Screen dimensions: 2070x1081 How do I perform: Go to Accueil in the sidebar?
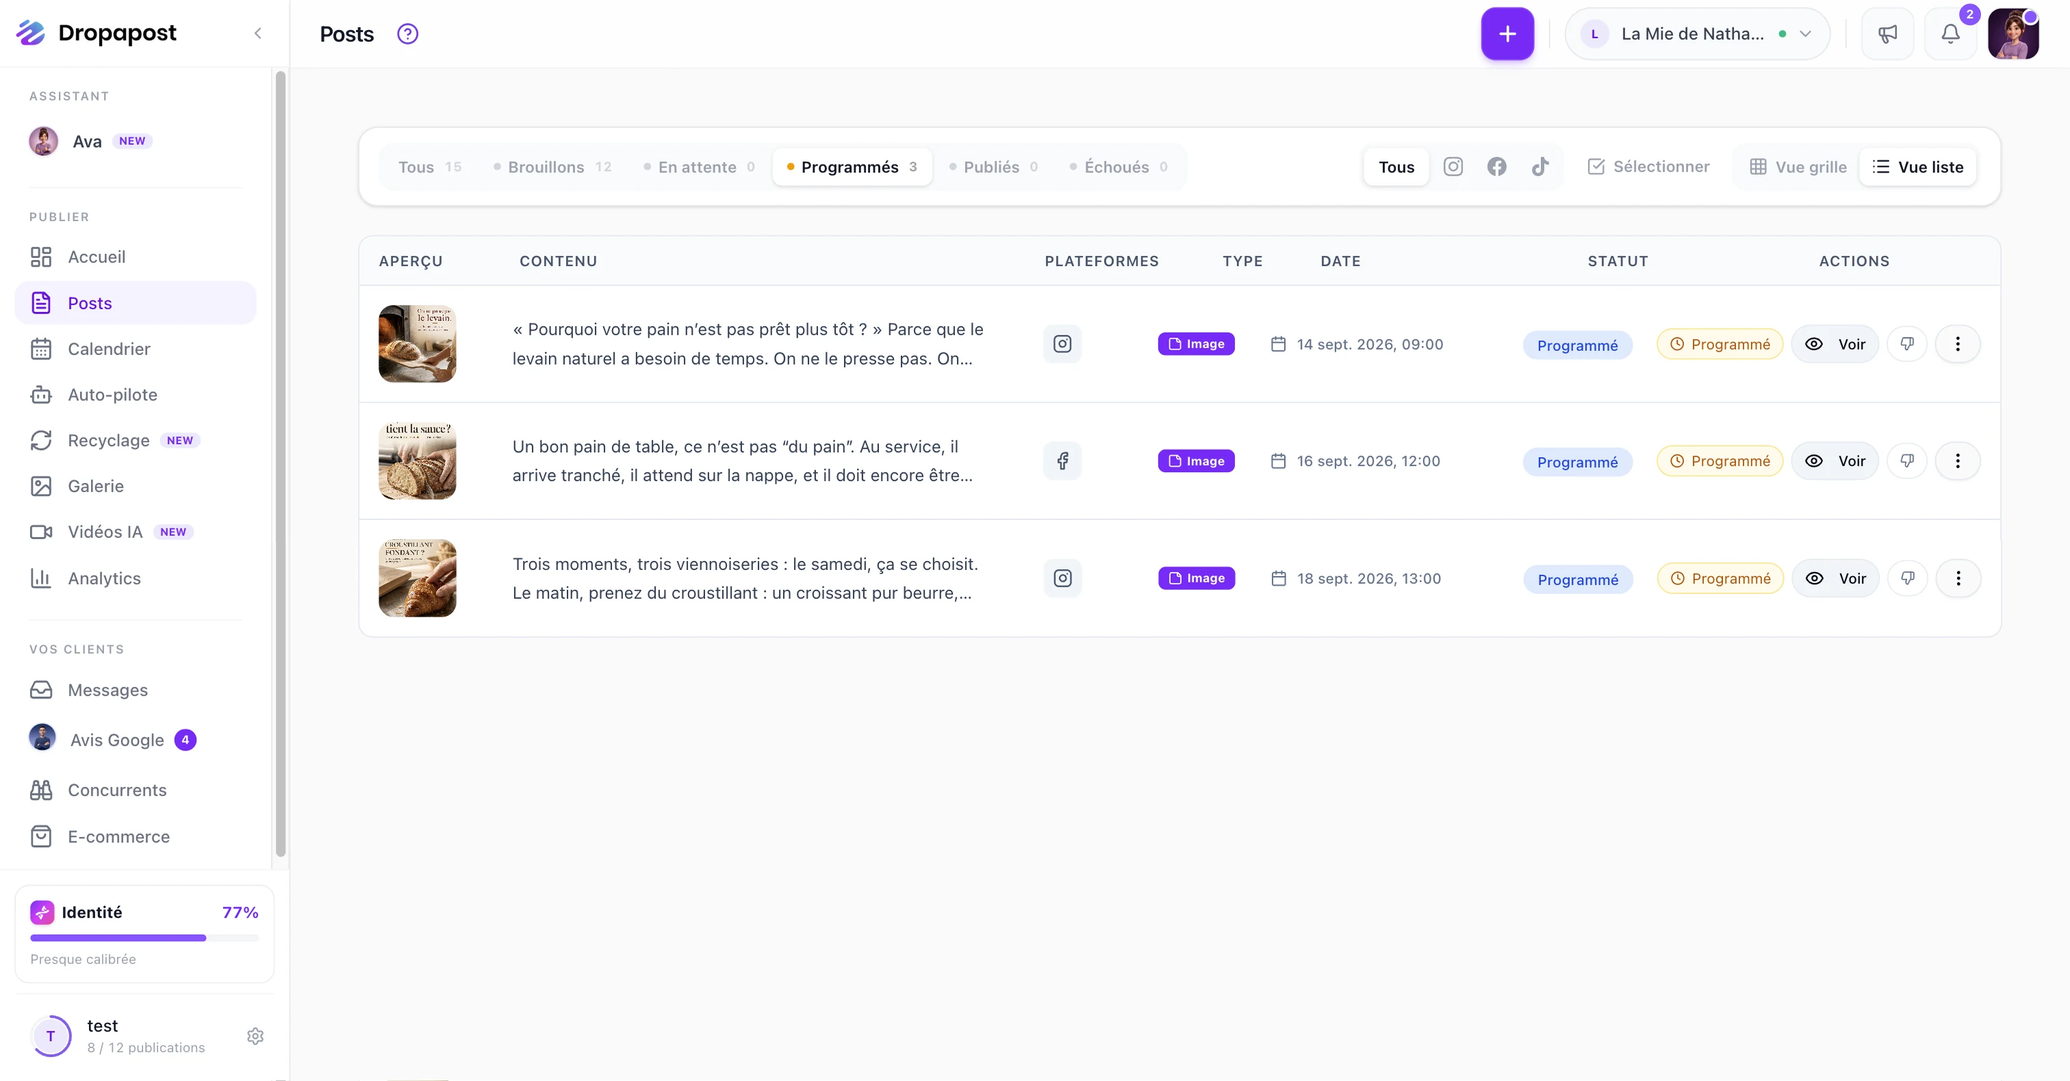tap(135, 257)
